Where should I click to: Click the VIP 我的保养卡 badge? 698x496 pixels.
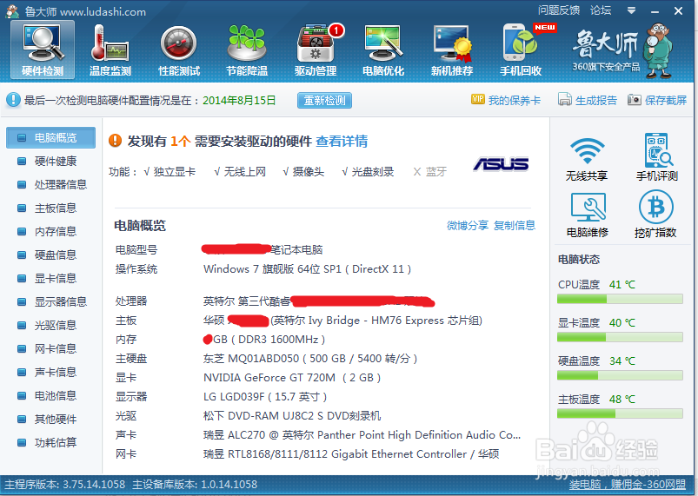coord(478,99)
